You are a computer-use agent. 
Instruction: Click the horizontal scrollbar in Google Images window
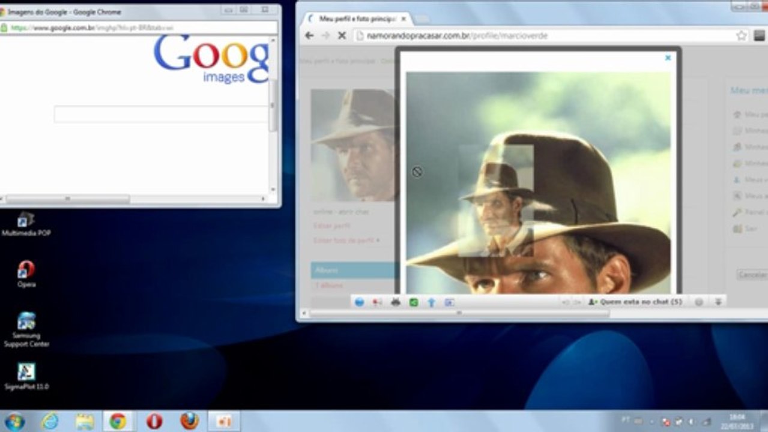click(67, 199)
